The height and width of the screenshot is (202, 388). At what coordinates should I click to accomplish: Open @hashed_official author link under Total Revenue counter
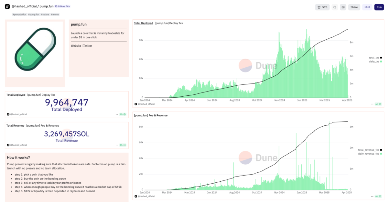[18, 145]
